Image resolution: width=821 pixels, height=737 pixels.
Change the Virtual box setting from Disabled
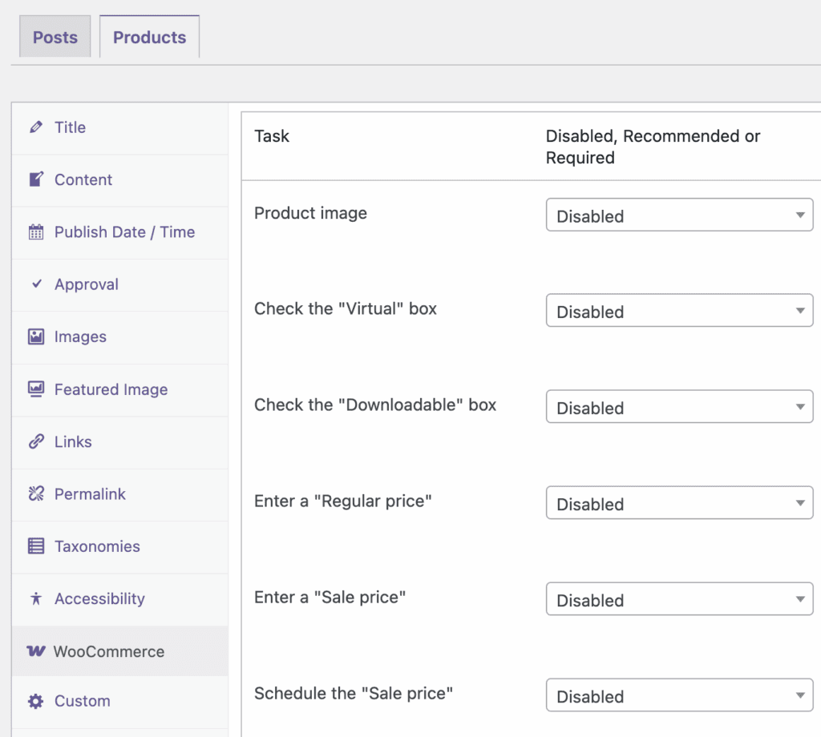[x=679, y=311]
